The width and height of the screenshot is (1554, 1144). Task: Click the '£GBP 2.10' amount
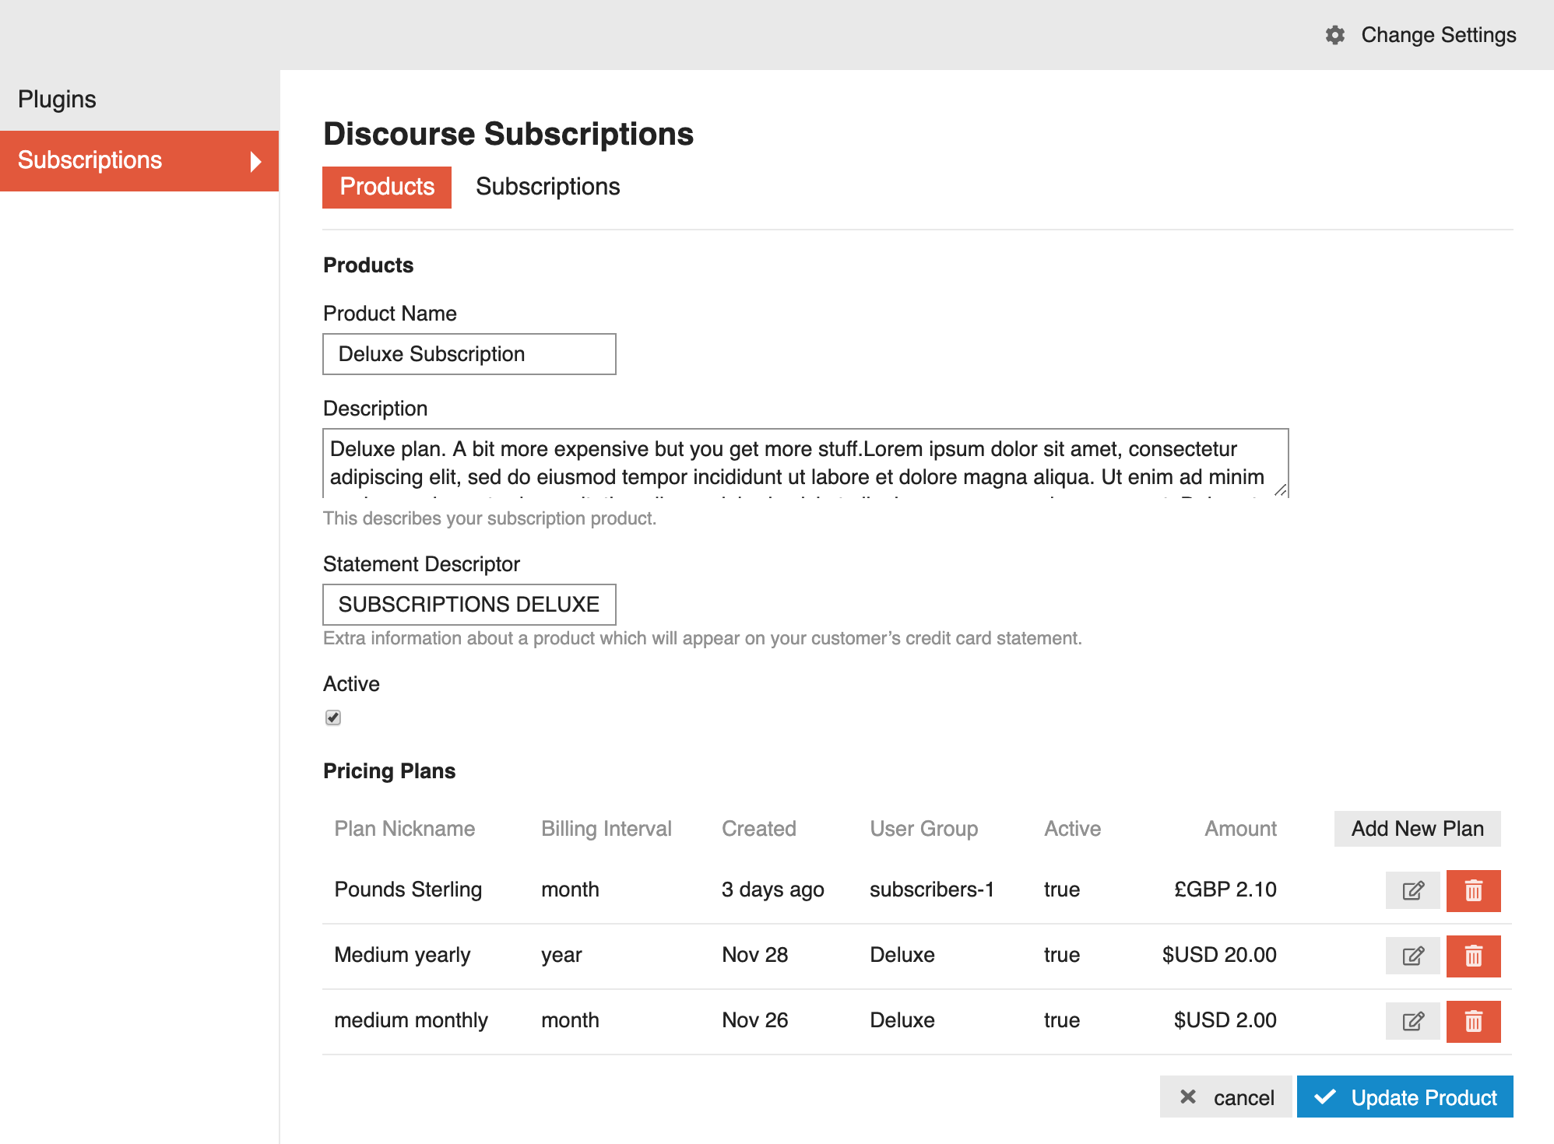click(x=1225, y=890)
